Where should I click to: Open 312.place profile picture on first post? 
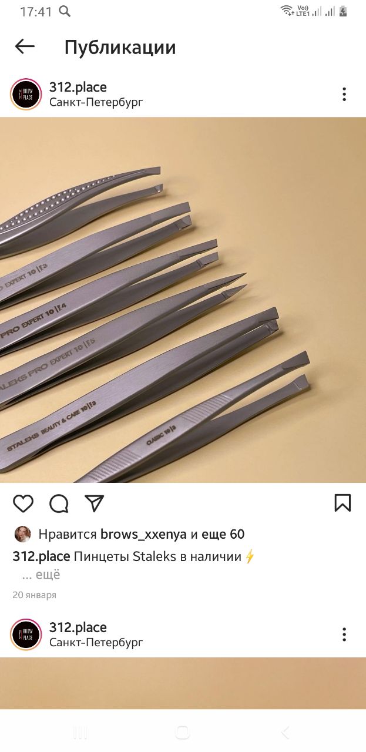tap(26, 94)
